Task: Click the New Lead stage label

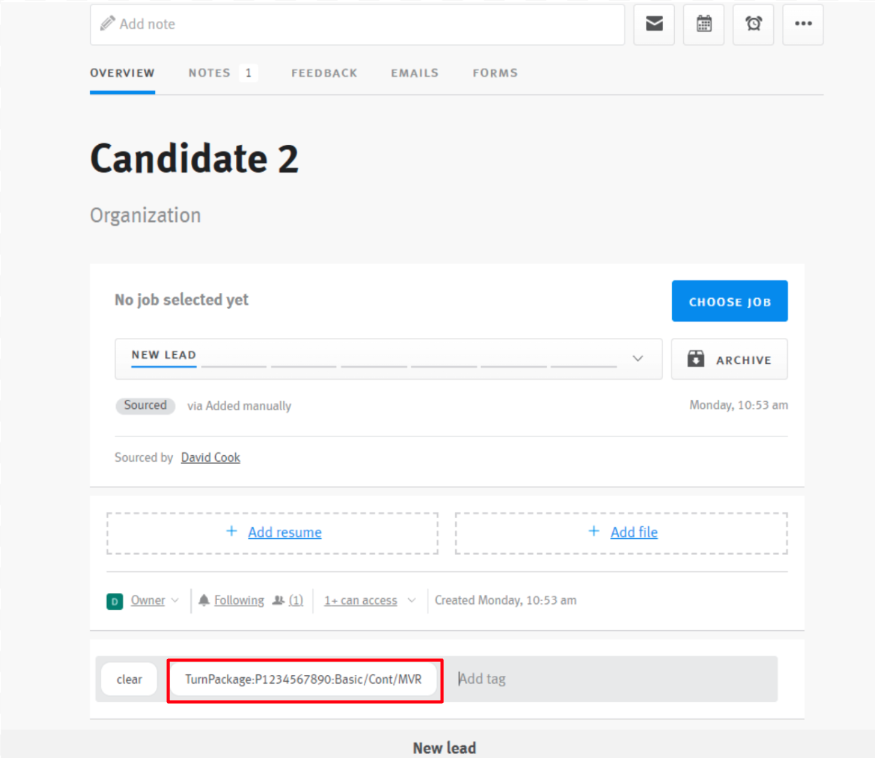Action: 164,355
